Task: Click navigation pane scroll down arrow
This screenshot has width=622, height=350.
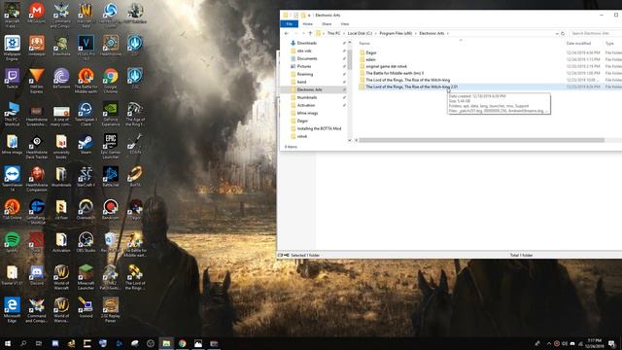Action: click(350, 140)
